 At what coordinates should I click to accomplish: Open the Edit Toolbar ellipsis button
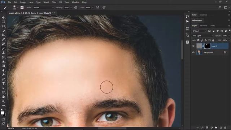[3, 105]
